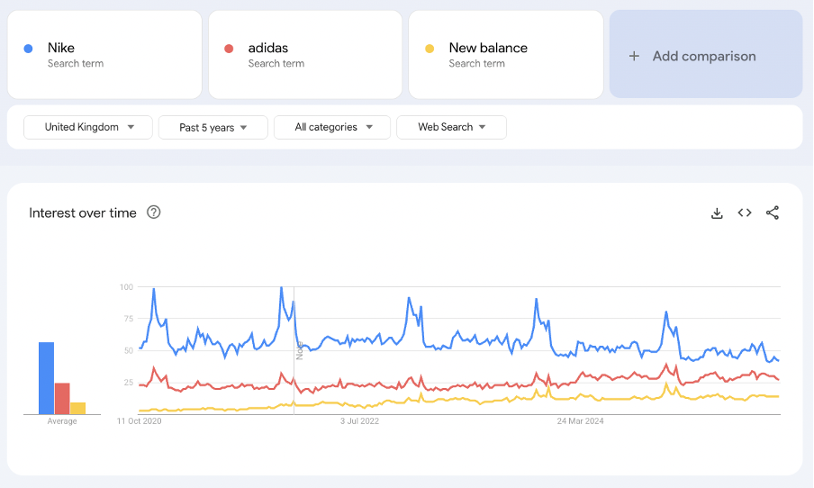Open help icon beside Interest over time
This screenshot has height=488, width=814.
click(154, 212)
